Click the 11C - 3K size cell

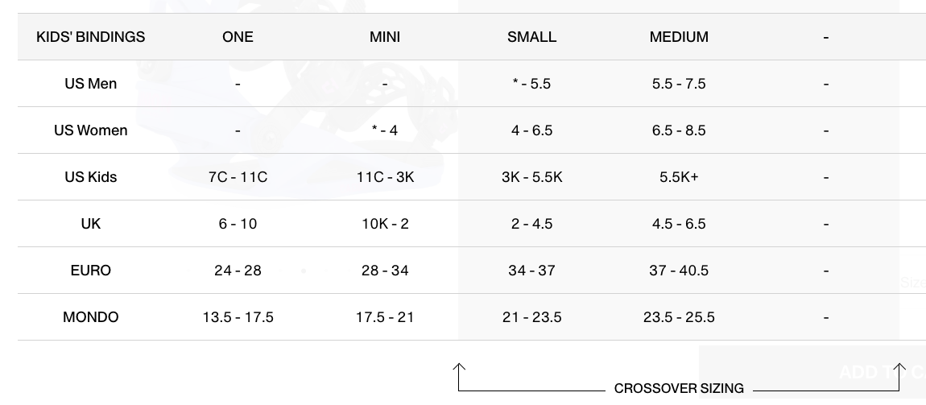385,177
